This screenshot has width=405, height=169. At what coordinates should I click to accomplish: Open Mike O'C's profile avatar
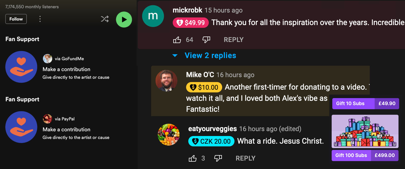pyautogui.click(x=166, y=81)
